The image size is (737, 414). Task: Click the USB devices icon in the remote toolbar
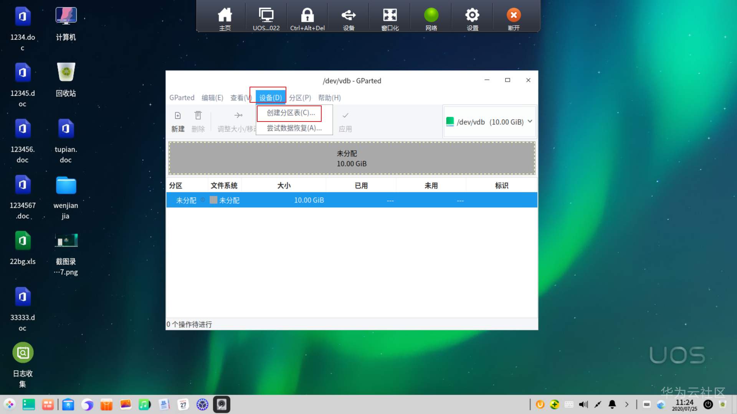pos(349,15)
